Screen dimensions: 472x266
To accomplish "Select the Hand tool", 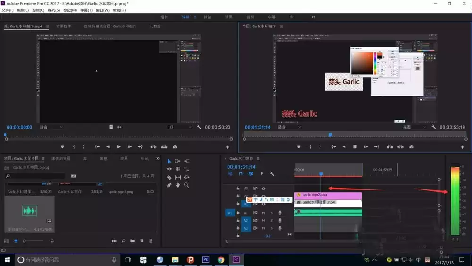I will (178, 185).
